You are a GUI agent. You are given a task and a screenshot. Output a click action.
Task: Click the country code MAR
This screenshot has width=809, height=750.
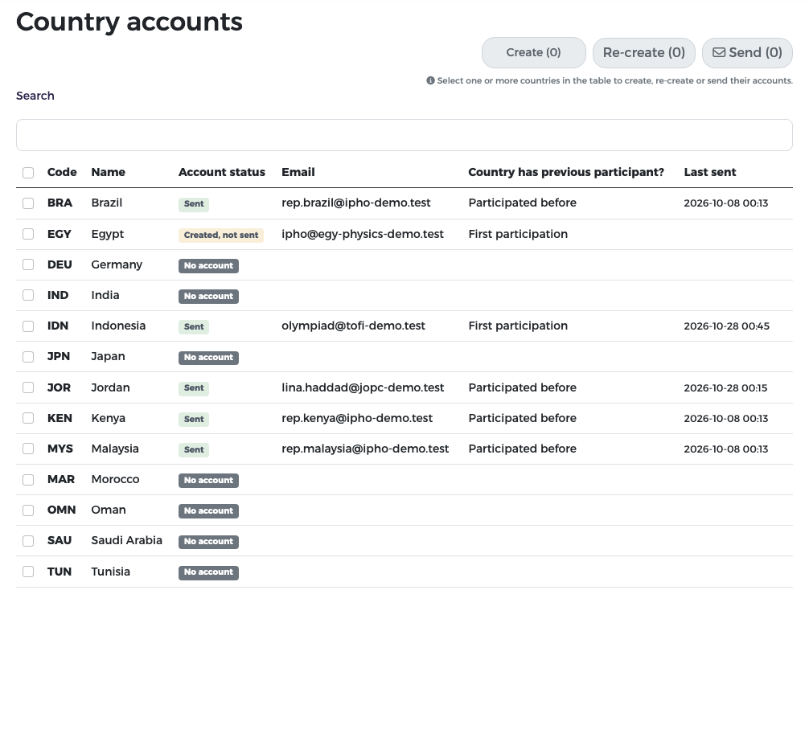[x=61, y=479]
